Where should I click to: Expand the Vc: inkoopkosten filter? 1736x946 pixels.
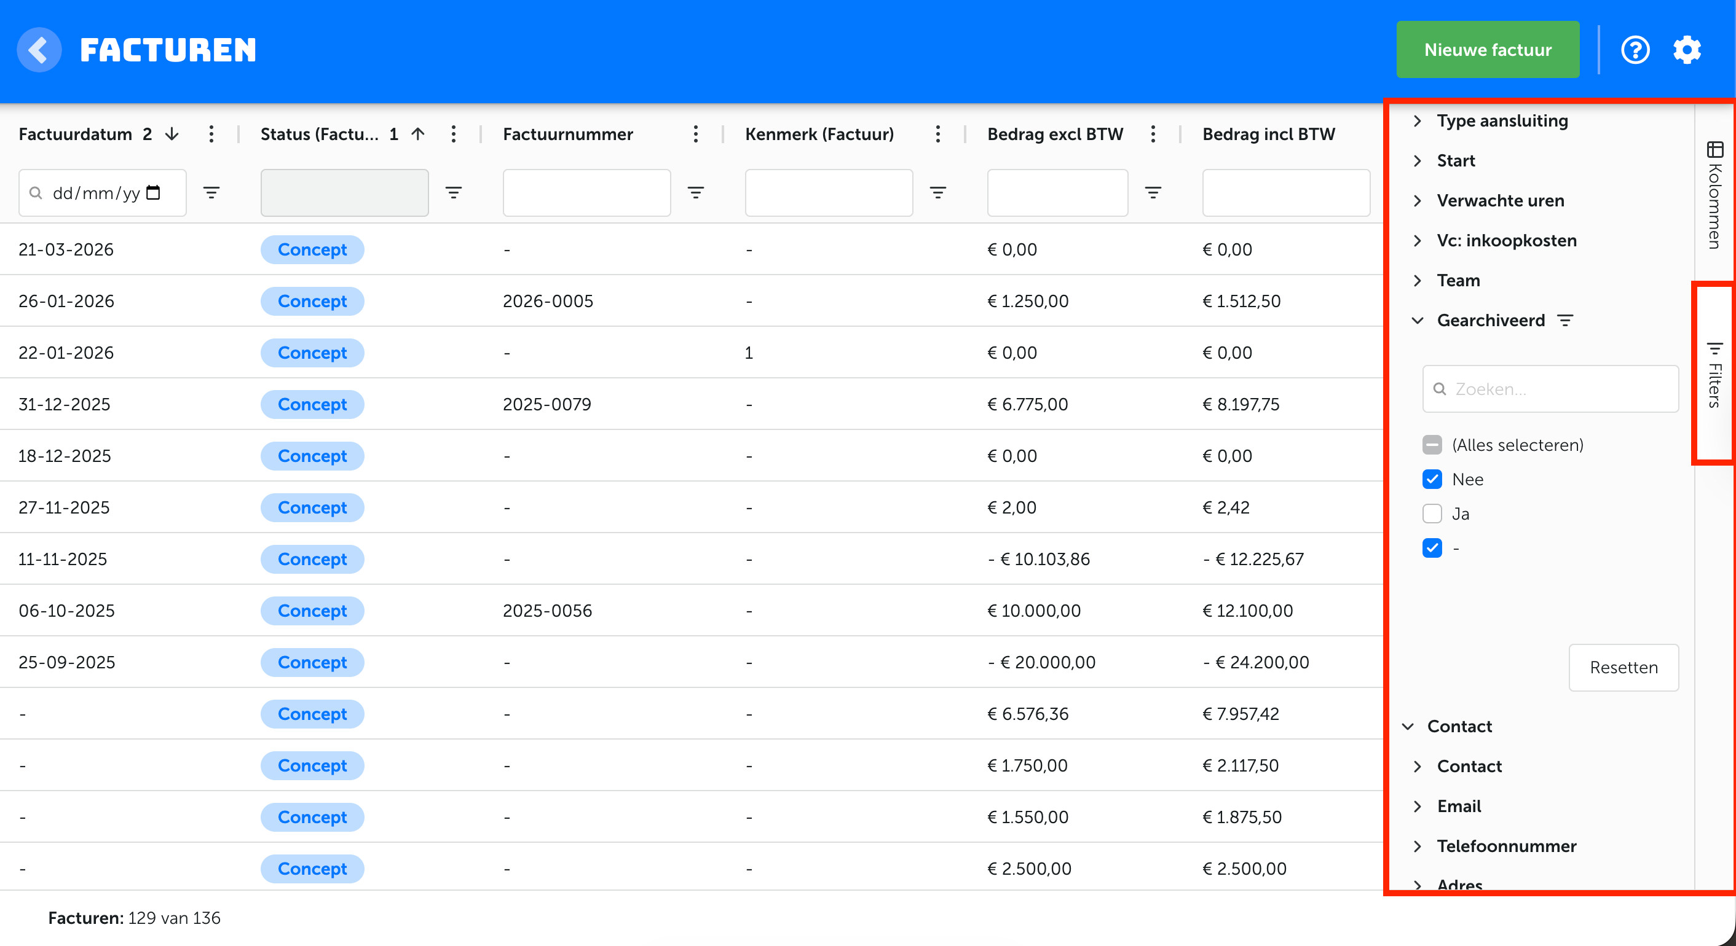point(1417,240)
